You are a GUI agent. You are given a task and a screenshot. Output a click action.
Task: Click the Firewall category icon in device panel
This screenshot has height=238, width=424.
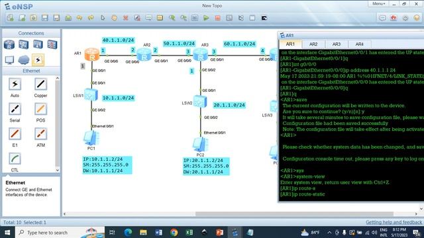click(52, 44)
